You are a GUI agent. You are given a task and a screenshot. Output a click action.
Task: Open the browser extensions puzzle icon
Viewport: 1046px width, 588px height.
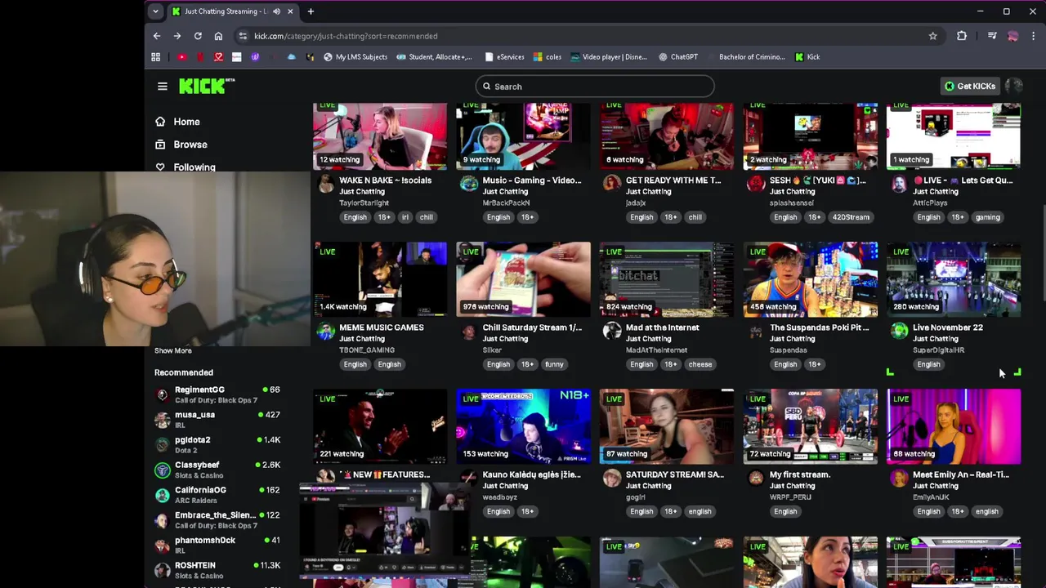[962, 36]
